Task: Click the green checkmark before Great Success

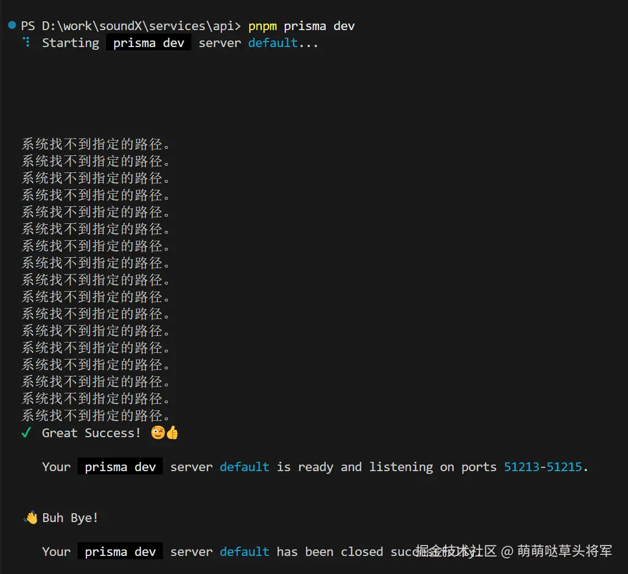Action: [26, 432]
